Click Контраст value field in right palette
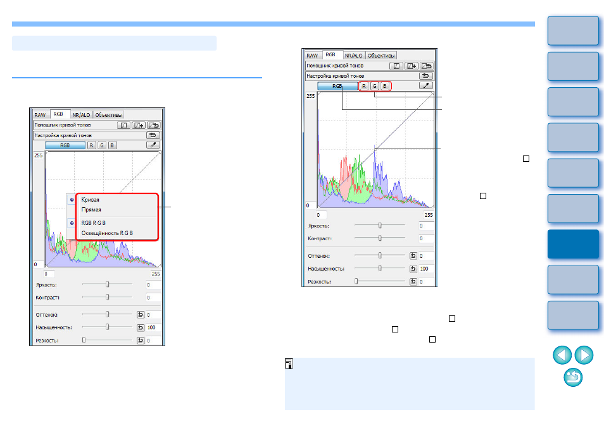The height and width of the screenshot is (426, 604). point(427,239)
